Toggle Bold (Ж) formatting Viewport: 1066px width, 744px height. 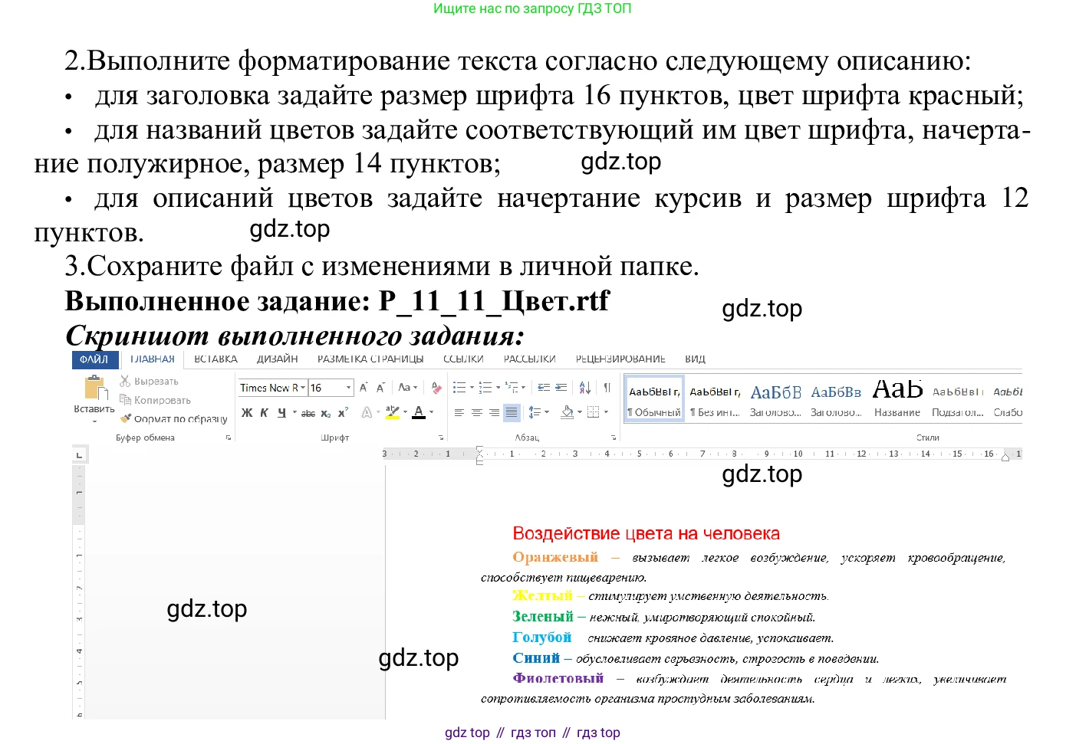point(247,412)
